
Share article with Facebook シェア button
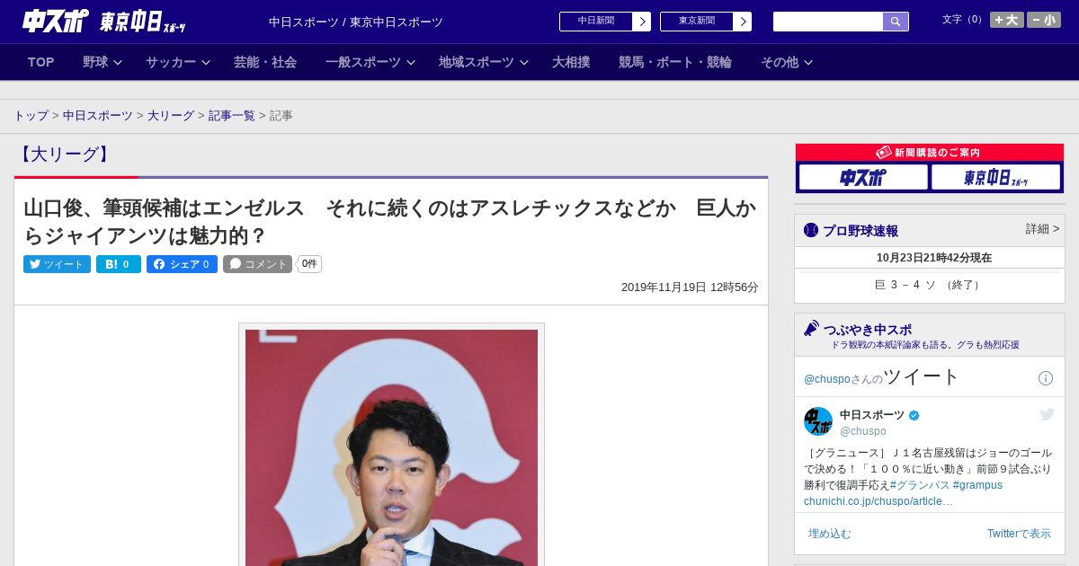(182, 264)
